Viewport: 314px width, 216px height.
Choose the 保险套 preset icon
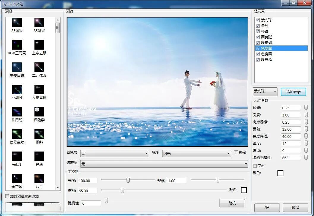[x=39, y=112]
